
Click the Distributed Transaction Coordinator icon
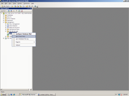pyautogui.click(x=8, y=35)
